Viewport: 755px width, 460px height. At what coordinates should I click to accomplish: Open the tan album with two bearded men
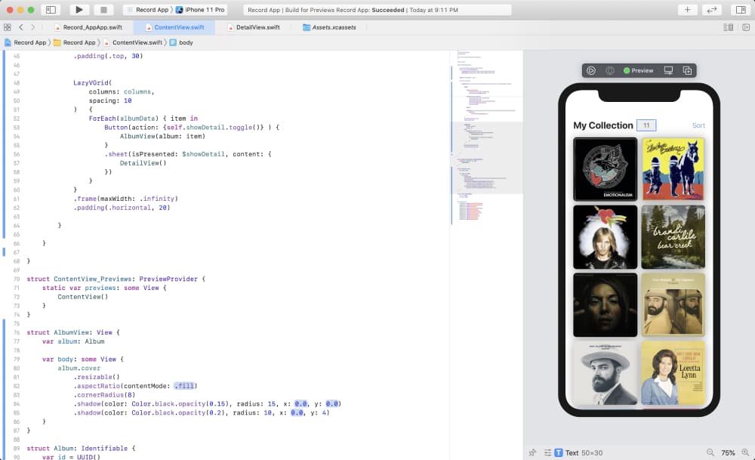point(673,305)
